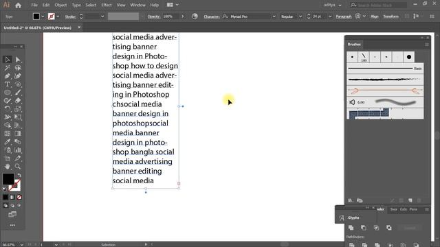Viewport: 440px width, 247px height.
Task: Select the Lasso tool
Action: (x=18, y=68)
